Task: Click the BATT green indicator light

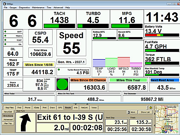Action: 5,32
